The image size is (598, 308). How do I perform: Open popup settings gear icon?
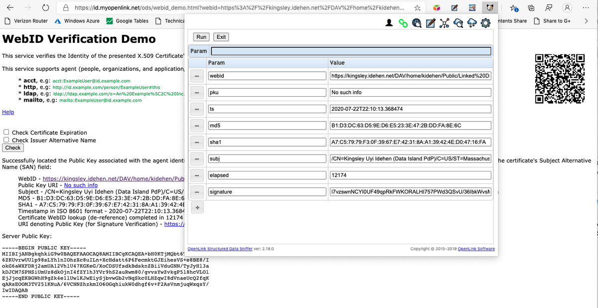pyautogui.click(x=485, y=23)
